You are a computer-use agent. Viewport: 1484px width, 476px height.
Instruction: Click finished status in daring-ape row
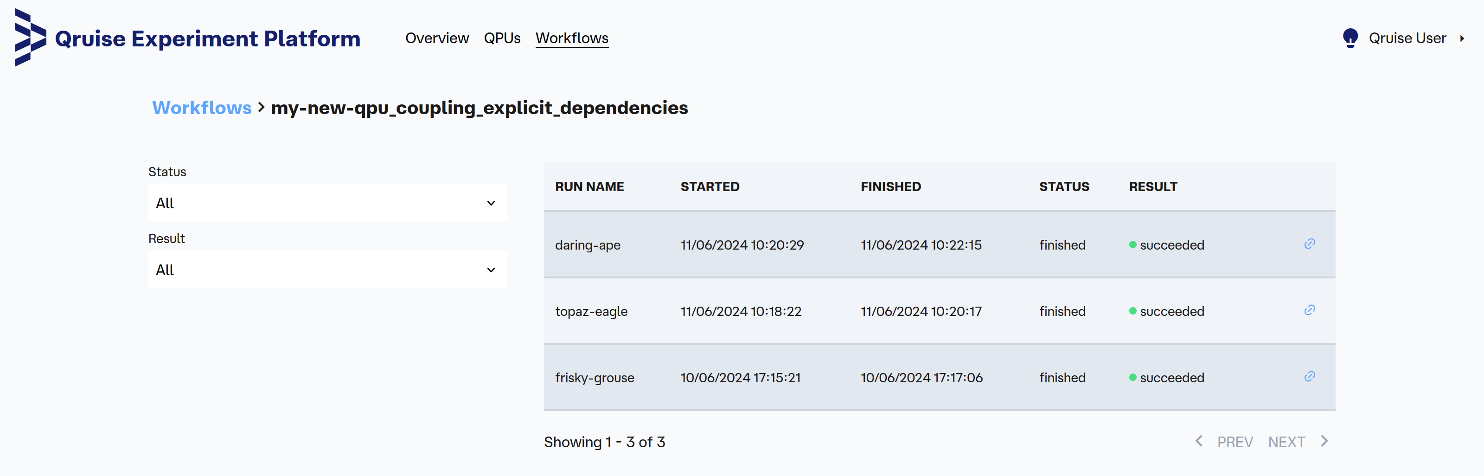click(1062, 245)
